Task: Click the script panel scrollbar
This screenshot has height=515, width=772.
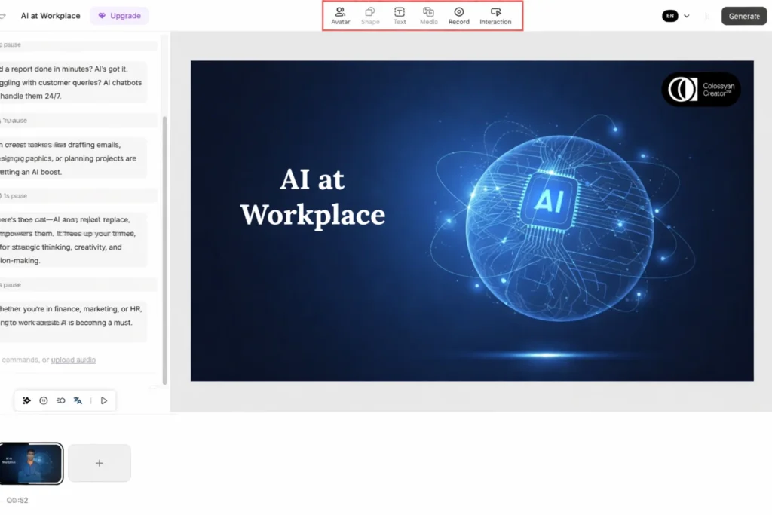Action: pyautogui.click(x=165, y=226)
